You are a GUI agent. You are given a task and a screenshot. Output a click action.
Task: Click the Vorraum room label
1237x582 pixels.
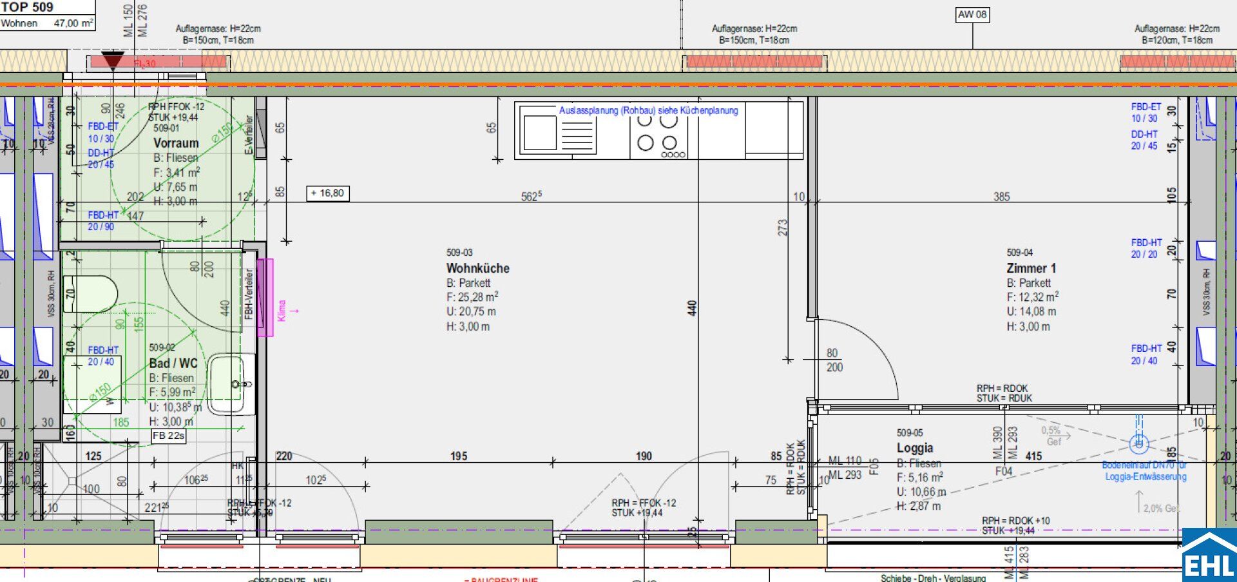pyautogui.click(x=176, y=143)
